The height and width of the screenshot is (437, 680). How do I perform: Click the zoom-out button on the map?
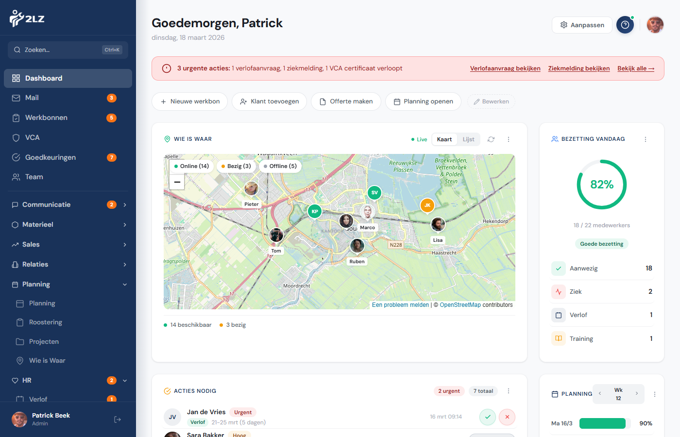(177, 182)
